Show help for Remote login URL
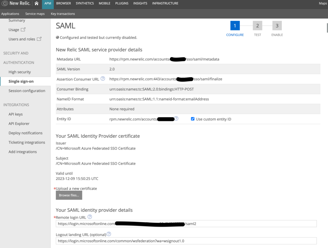This screenshot has width=328, height=248. pos(90,217)
